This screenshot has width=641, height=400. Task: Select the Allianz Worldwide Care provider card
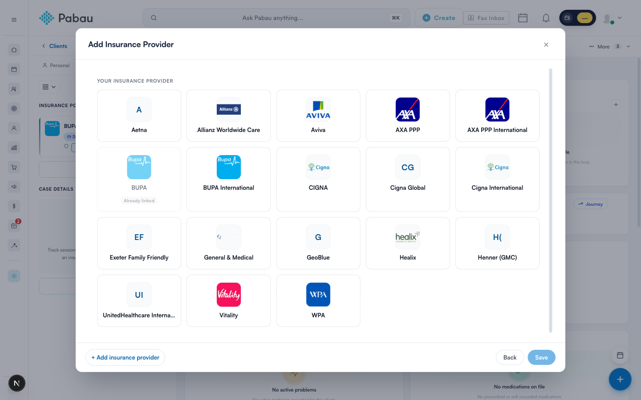[x=228, y=116]
